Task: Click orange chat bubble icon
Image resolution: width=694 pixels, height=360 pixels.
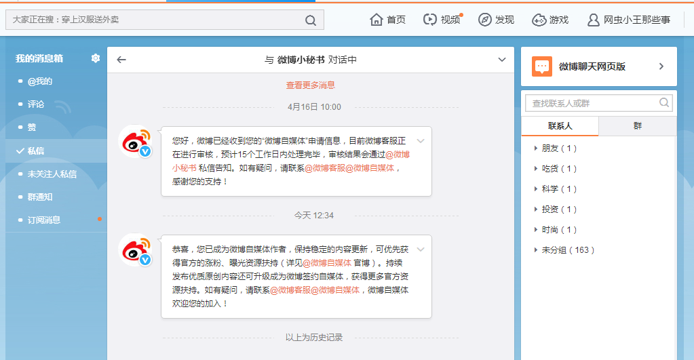Action: [x=542, y=66]
